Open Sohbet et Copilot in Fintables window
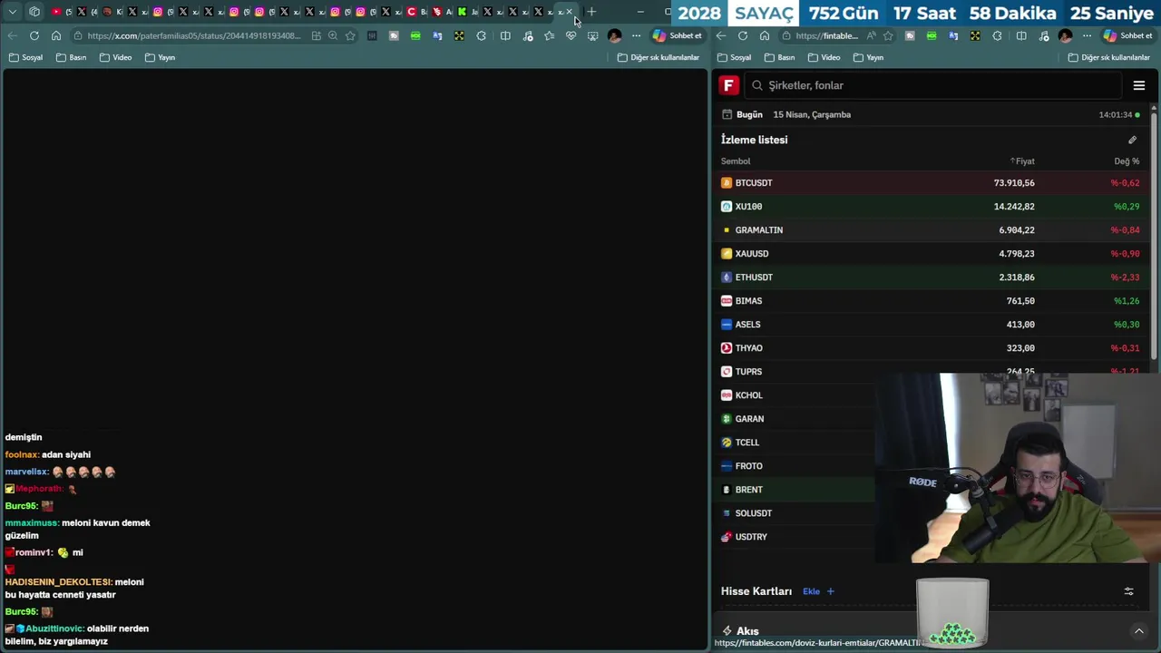The height and width of the screenshot is (653, 1161). [x=1128, y=35]
